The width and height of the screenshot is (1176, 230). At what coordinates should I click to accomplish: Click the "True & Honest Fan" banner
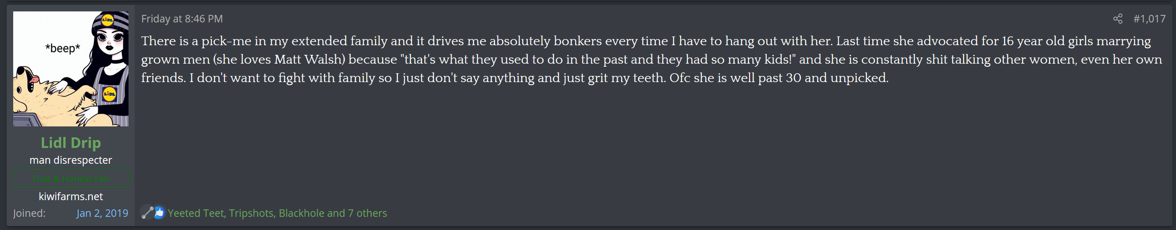click(x=71, y=179)
